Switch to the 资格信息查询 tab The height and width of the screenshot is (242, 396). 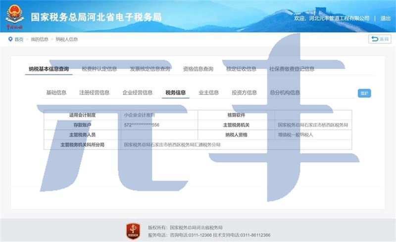198,69
